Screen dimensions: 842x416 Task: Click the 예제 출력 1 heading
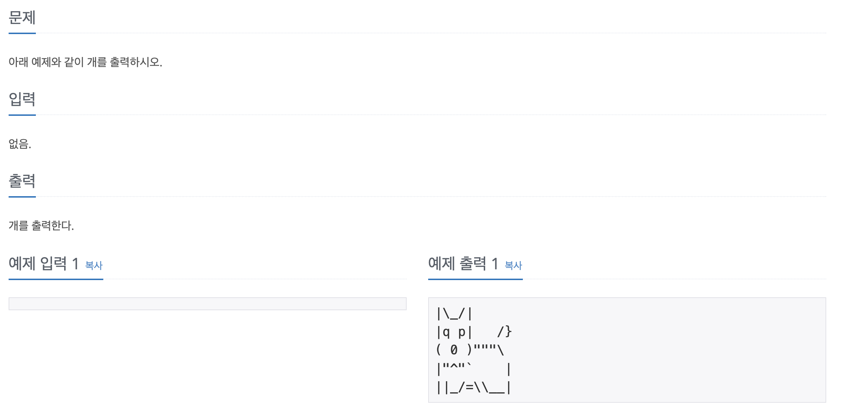point(463,263)
